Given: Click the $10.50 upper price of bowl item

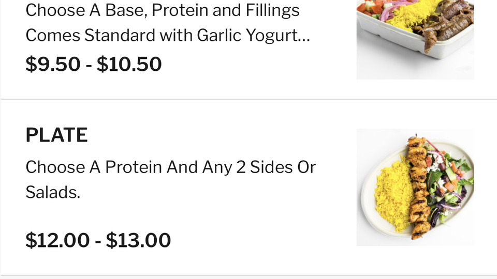Looking at the screenshot, I should pyautogui.click(x=129, y=64).
